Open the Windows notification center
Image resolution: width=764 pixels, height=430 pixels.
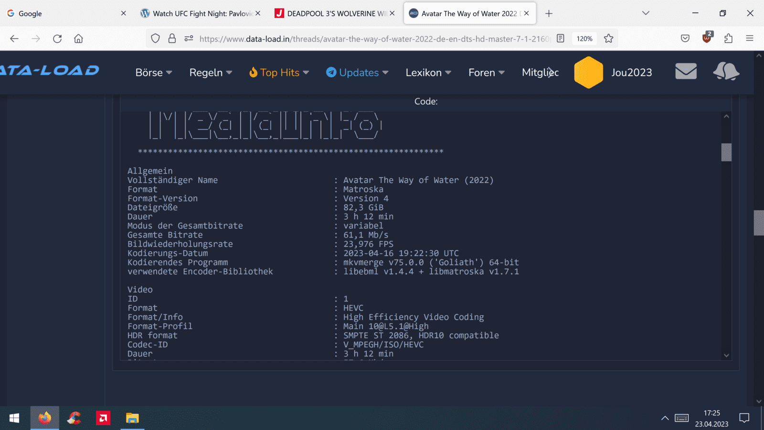click(x=744, y=418)
